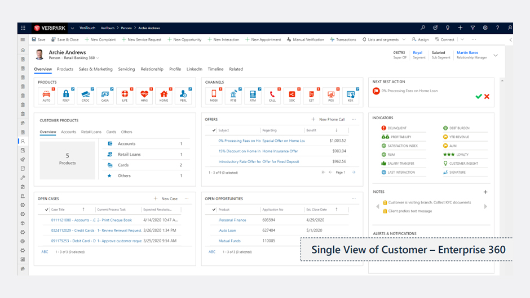This screenshot has width=530, height=298.
Task: Sort Offers by Benefit column header
Action: [311, 130]
